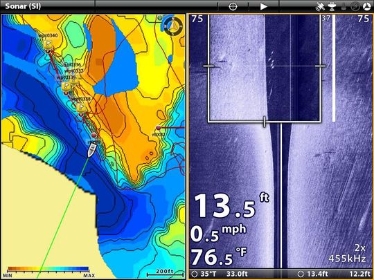Tap the bottom handle of the zoom box
This screenshot has height=280, width=374.
click(265, 122)
